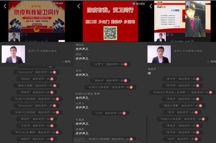Image resolution: width=216 pixels, height=143 pixels.
Task: Click the minus icon beside right small thumbnail
Action: pos(172,35)
